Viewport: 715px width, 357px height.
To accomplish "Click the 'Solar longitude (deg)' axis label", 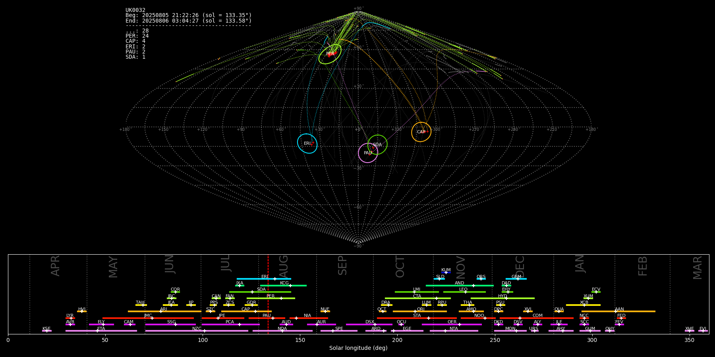I will click(x=358, y=348).
